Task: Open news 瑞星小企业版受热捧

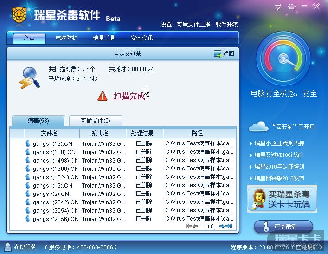Action: [x=279, y=143]
